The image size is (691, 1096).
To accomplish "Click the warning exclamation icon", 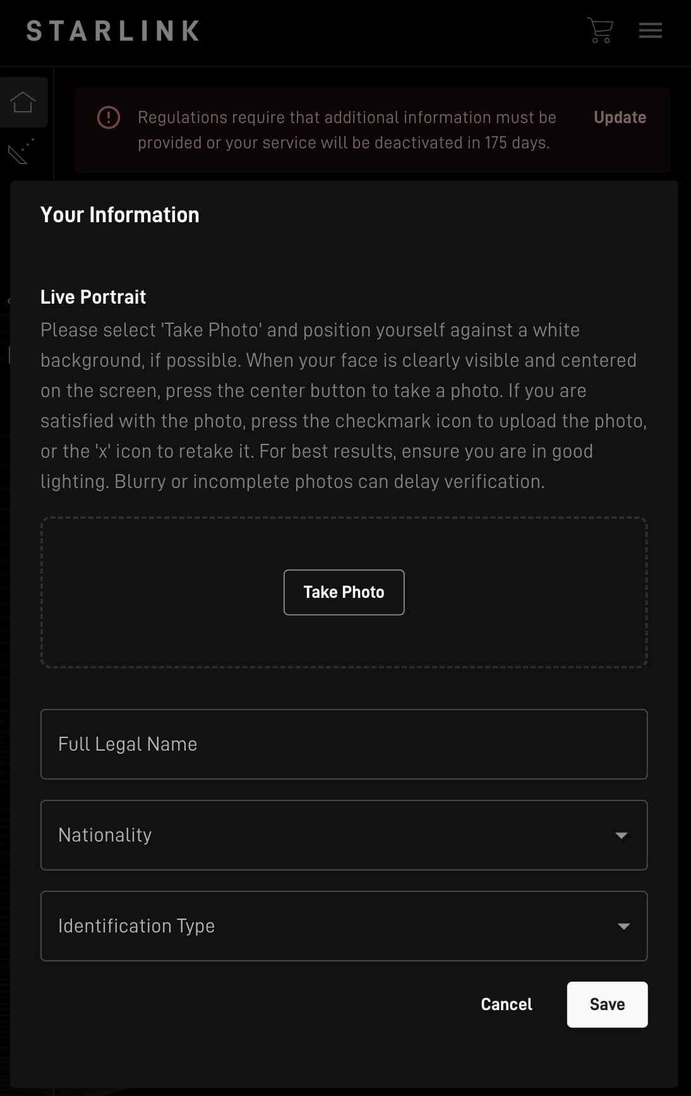I will (109, 117).
